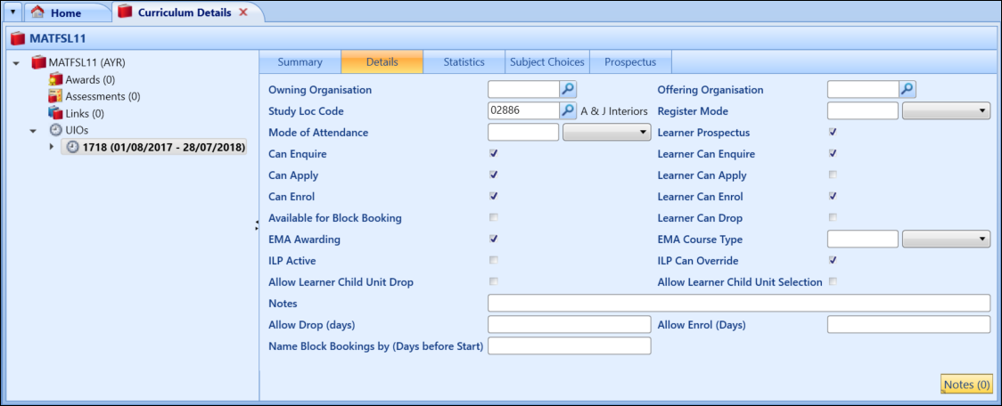1002x406 pixels.
Task: Select Assessments (0) in the tree
Action: [103, 96]
